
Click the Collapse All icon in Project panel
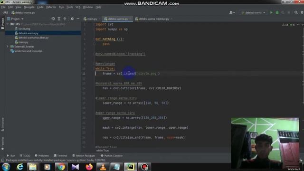click(x=65, y=19)
